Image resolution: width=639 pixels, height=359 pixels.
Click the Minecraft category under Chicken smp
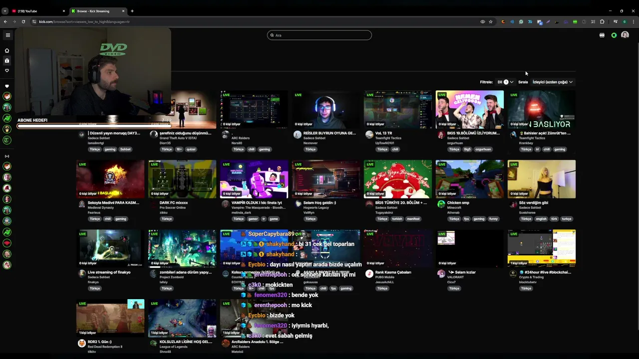454,207
